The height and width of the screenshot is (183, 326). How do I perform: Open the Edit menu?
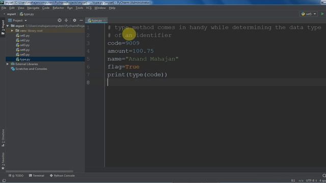12,8
